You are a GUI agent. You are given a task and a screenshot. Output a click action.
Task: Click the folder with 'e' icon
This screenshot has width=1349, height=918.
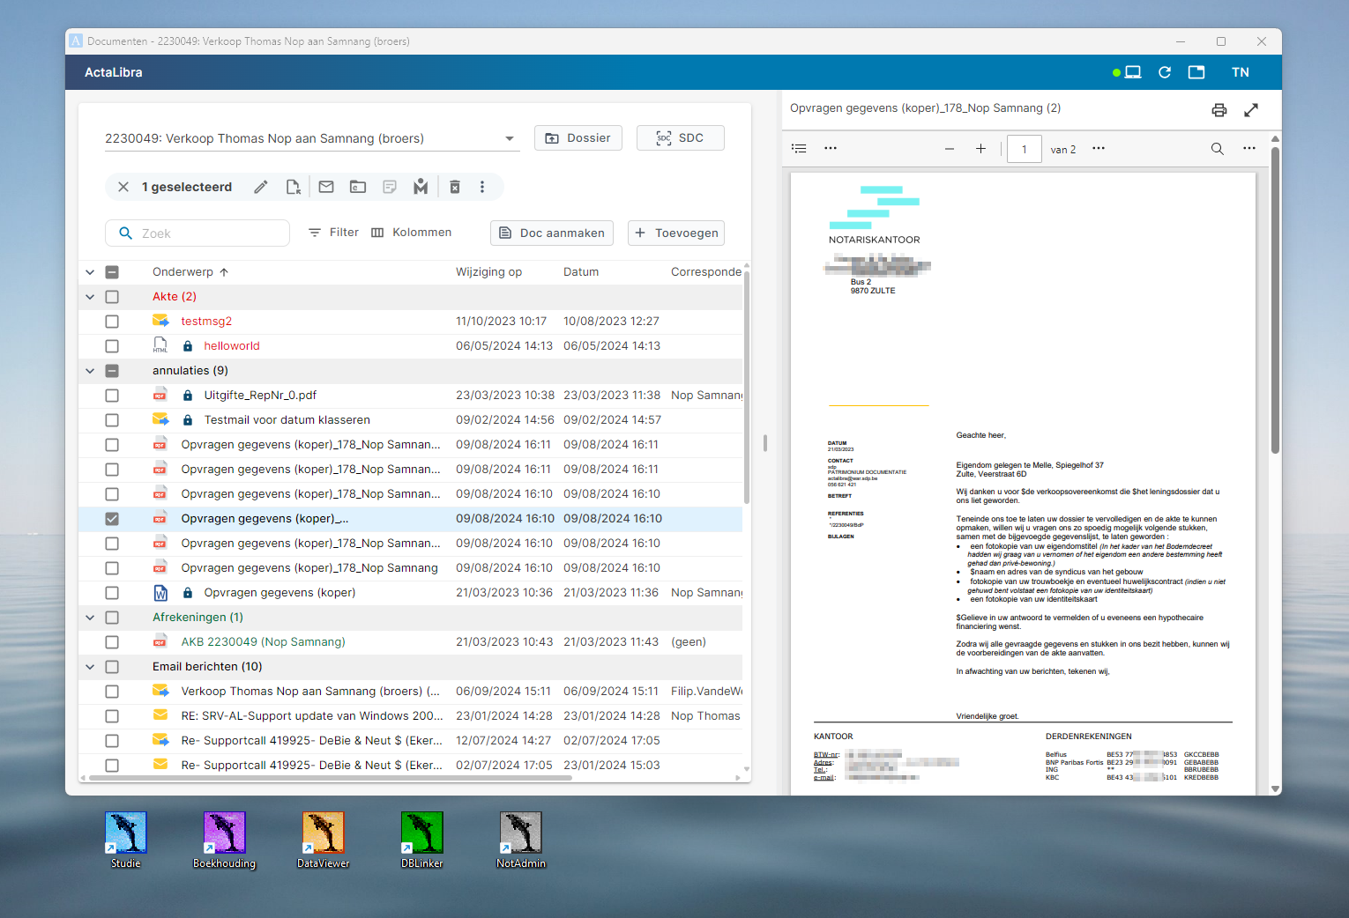358,187
